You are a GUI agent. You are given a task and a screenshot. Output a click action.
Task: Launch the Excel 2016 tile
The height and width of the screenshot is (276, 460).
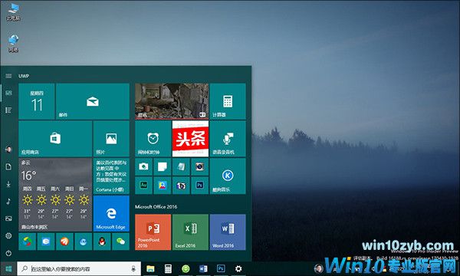[190, 232]
